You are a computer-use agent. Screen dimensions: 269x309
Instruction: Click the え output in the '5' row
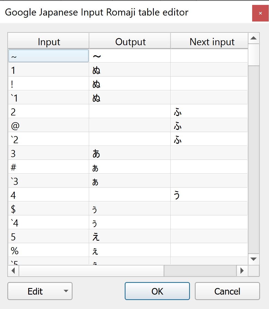pyautogui.click(x=130, y=236)
